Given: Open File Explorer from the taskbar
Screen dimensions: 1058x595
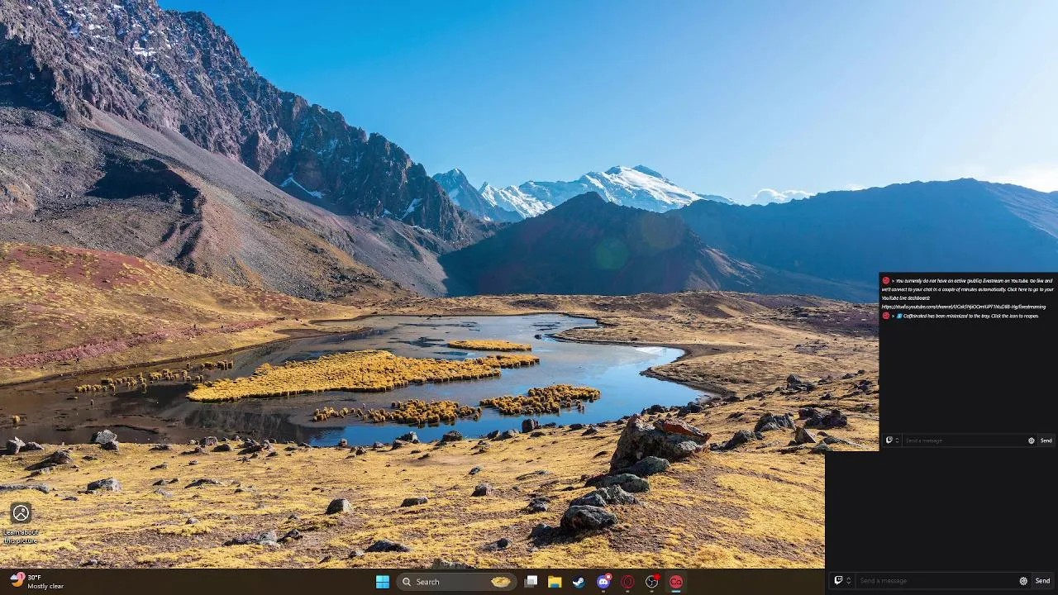Looking at the screenshot, I should click(555, 582).
